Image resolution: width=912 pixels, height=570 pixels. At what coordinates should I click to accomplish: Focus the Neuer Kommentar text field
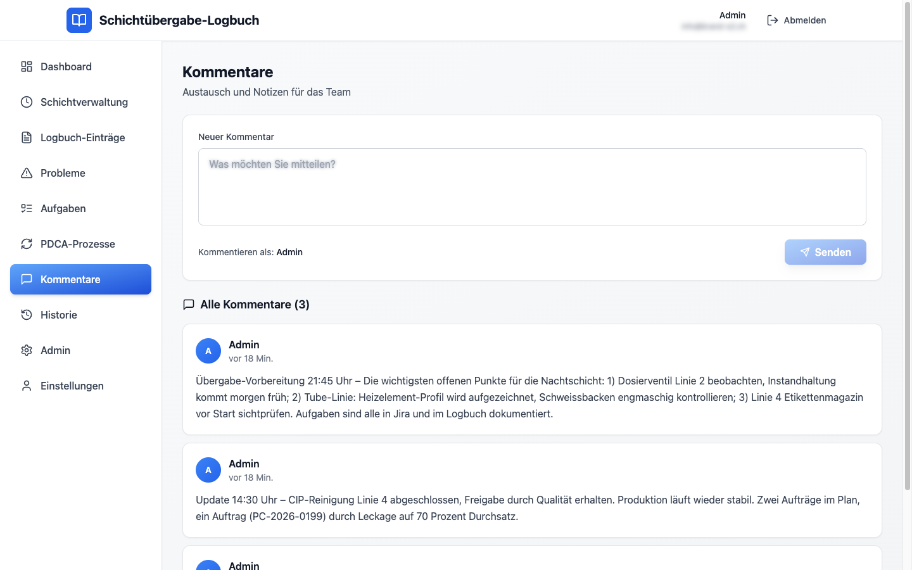point(532,187)
